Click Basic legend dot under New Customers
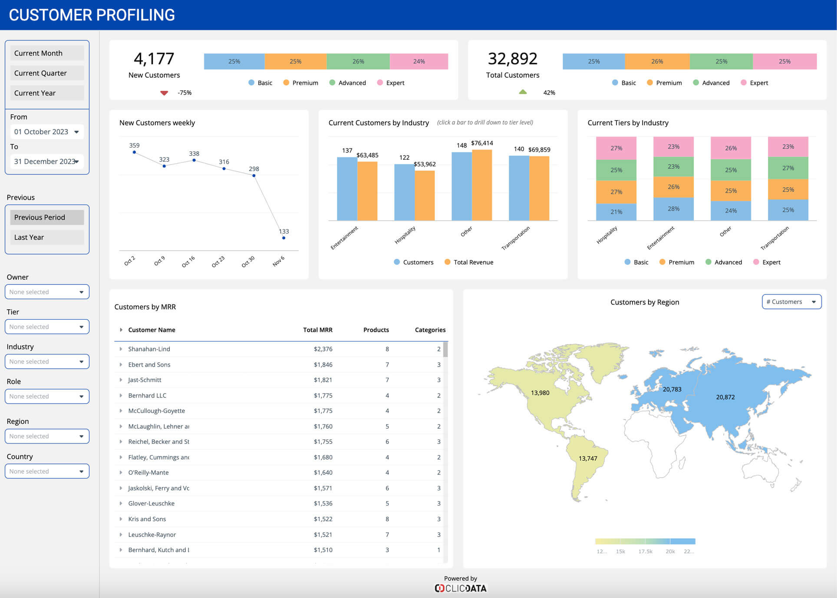The height and width of the screenshot is (598, 837). pos(251,83)
